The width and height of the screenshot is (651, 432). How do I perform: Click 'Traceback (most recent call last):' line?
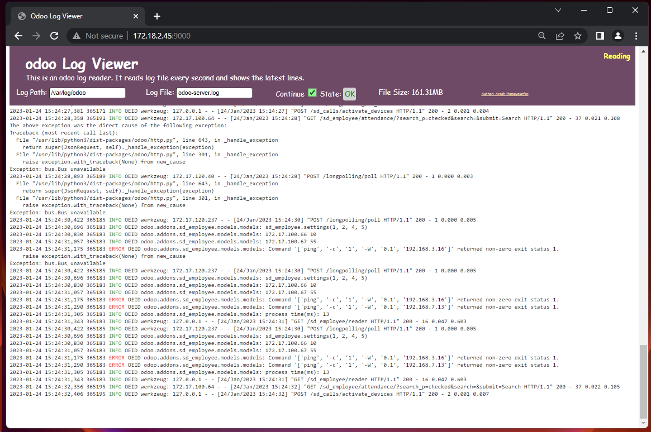[64, 133]
